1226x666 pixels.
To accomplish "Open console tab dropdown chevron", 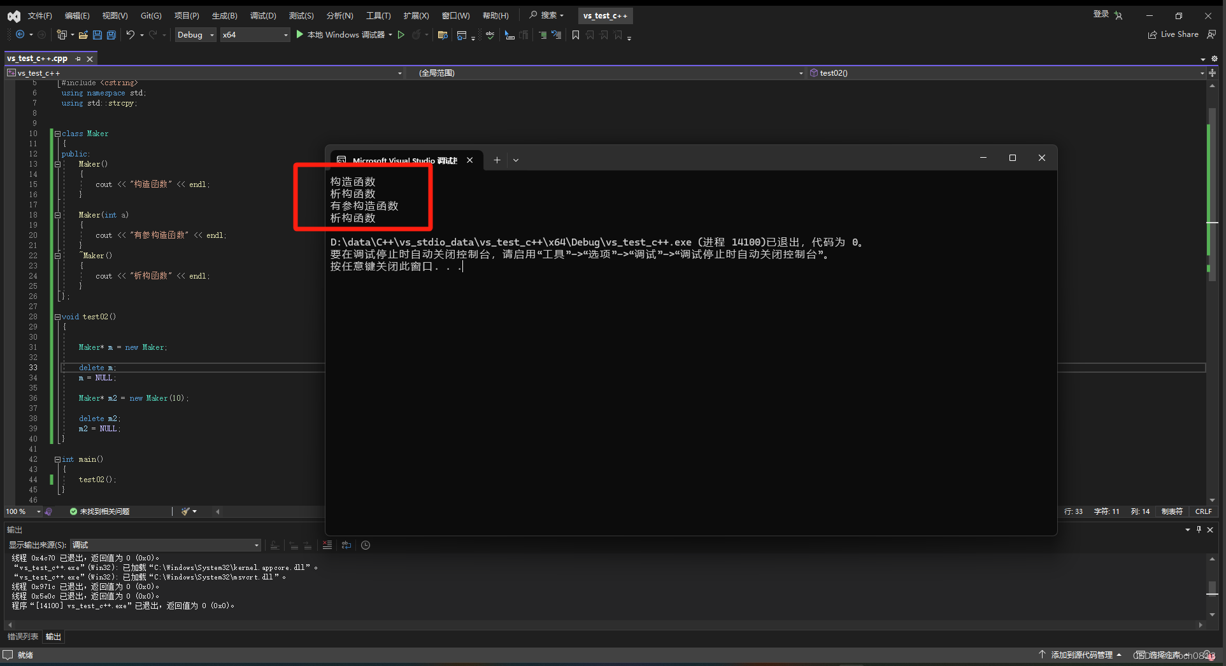I will coord(516,160).
